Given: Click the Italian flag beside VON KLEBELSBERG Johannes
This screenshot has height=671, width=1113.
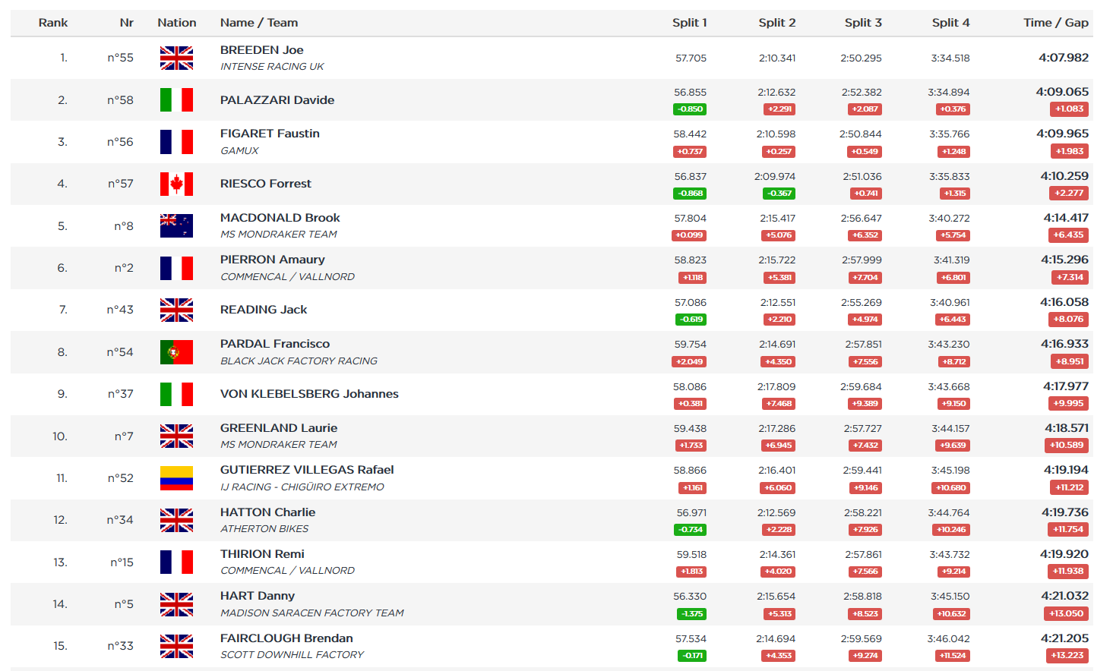Looking at the screenshot, I should (176, 394).
